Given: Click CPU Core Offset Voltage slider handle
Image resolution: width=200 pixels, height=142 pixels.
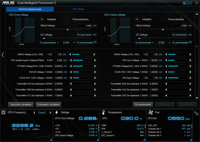Looking at the screenshot, I should point(67,30).
